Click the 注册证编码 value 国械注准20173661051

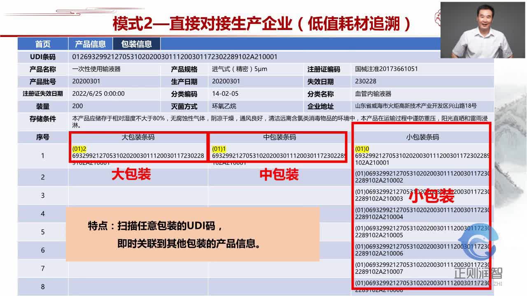(x=385, y=69)
